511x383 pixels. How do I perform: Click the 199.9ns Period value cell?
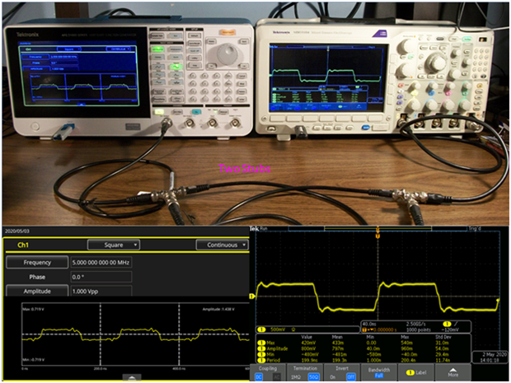pos(309,360)
